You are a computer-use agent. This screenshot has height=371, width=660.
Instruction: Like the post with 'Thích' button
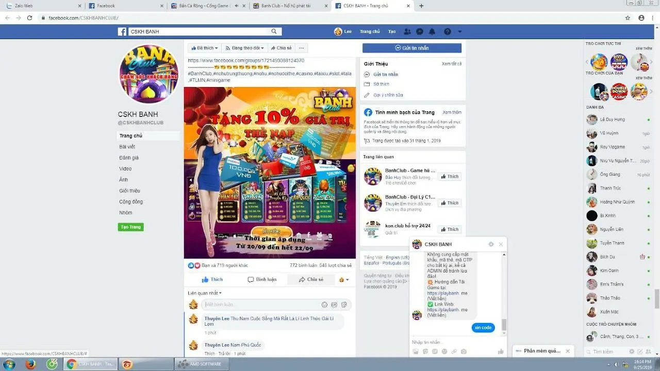[x=212, y=279]
